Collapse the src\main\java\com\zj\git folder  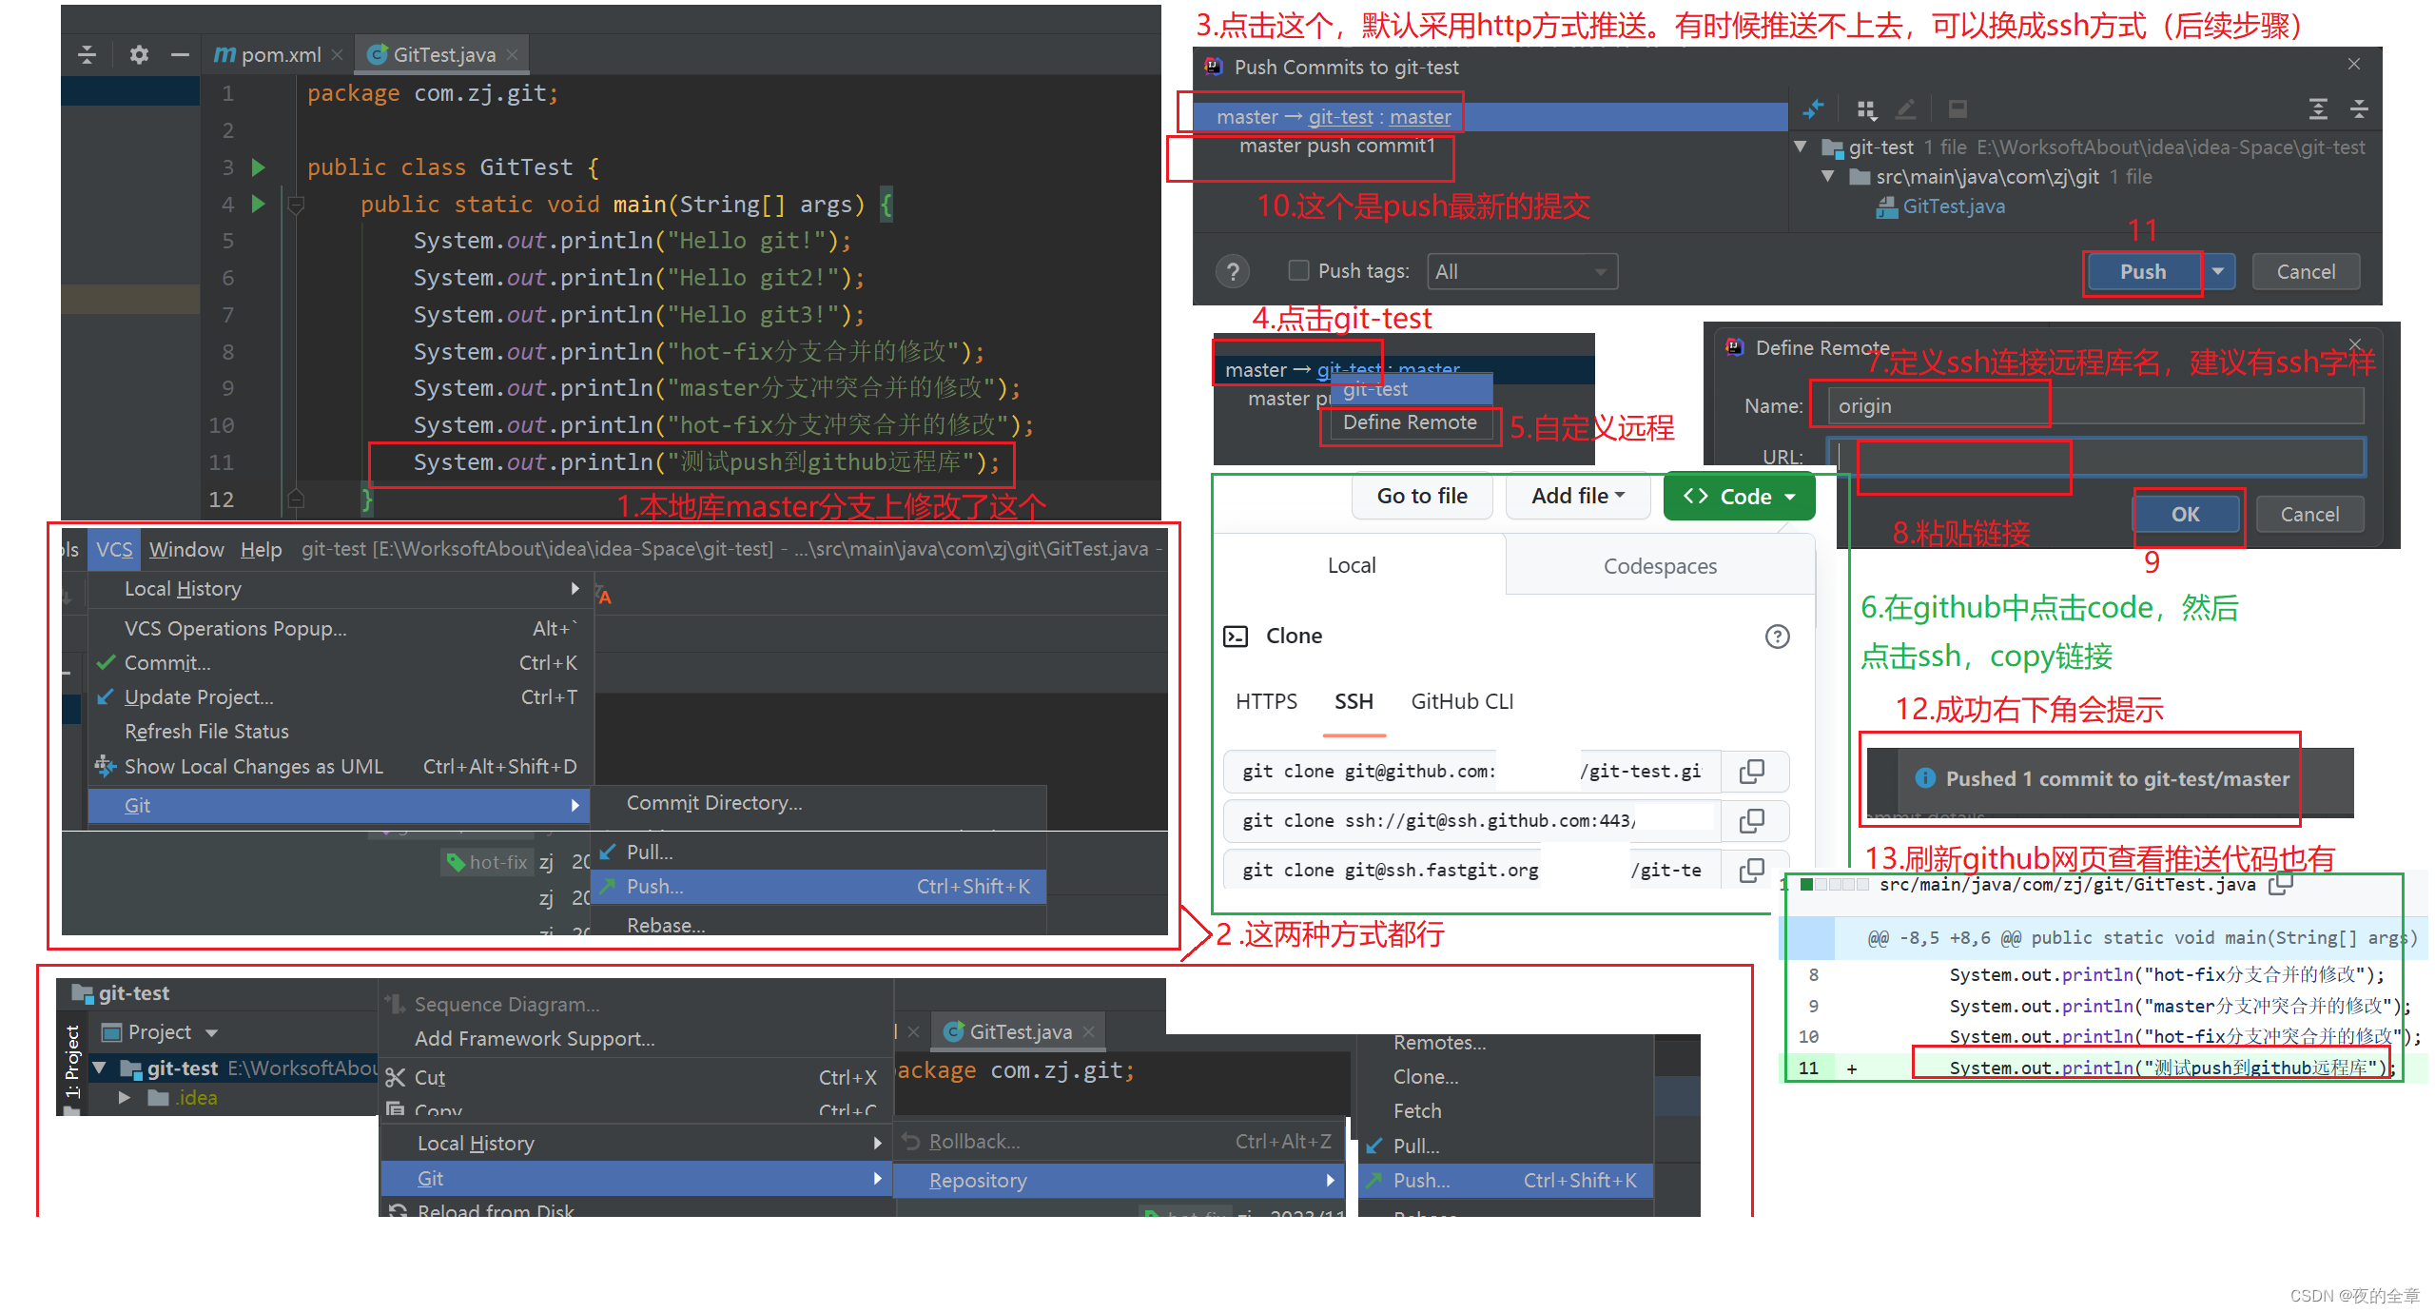pos(1828,176)
